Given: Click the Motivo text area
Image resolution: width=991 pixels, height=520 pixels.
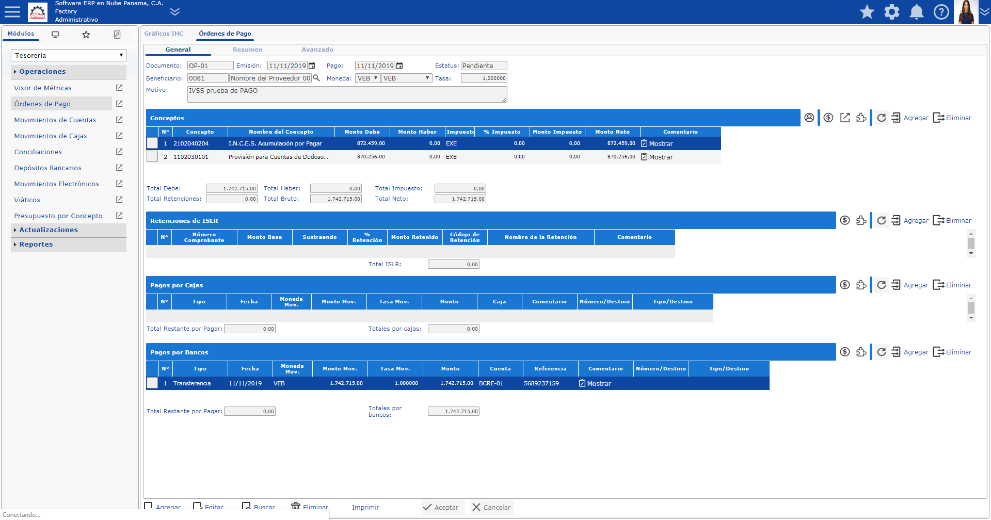Looking at the screenshot, I should coord(347,94).
